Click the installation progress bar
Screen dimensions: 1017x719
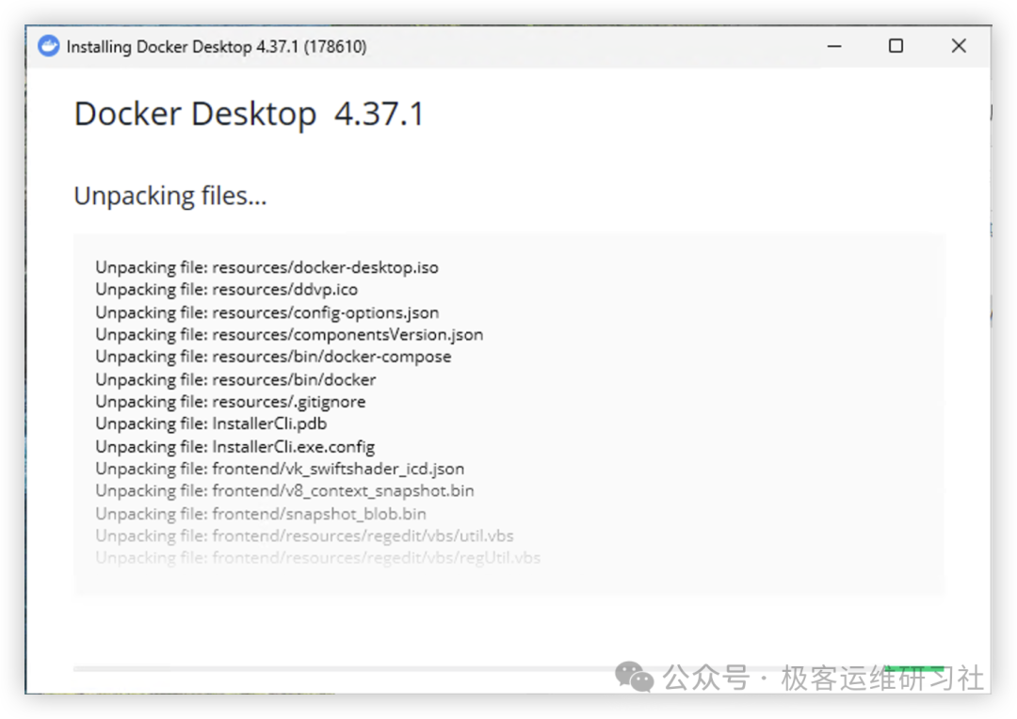click(x=509, y=668)
